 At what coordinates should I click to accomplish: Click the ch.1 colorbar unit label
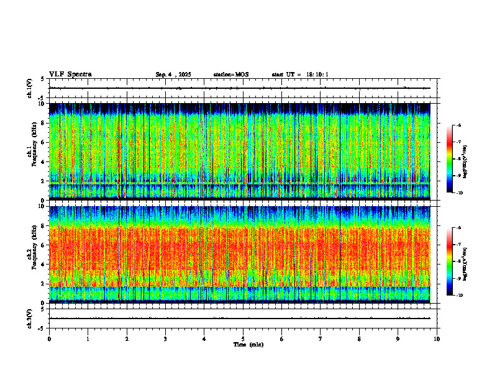pyautogui.click(x=465, y=162)
